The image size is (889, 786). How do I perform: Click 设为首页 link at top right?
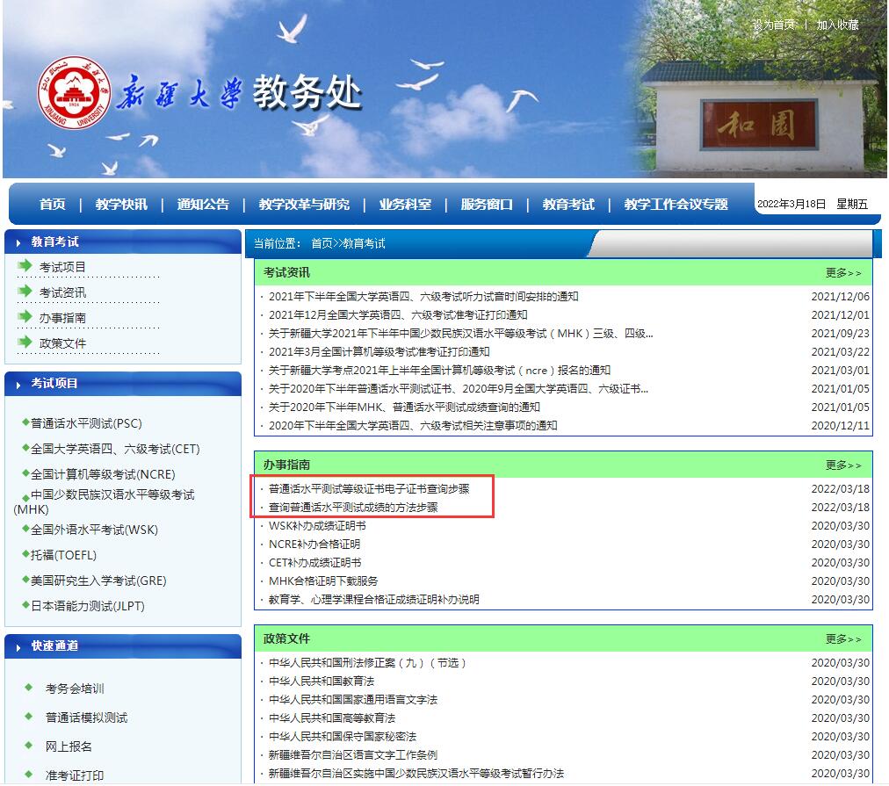[773, 25]
